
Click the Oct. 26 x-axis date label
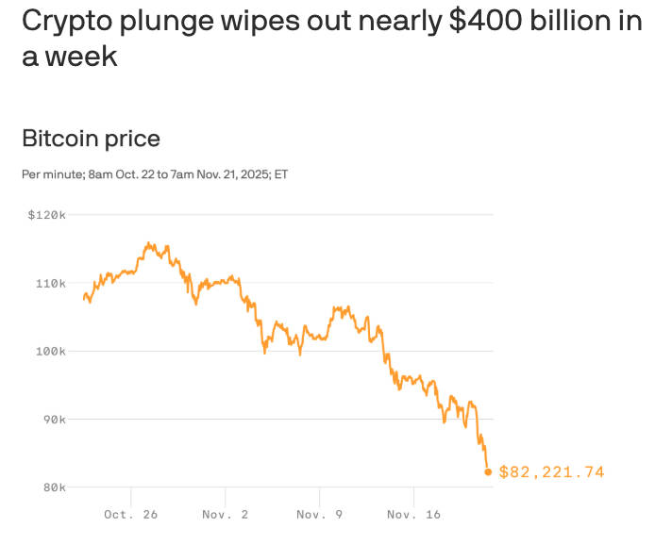tap(130, 515)
